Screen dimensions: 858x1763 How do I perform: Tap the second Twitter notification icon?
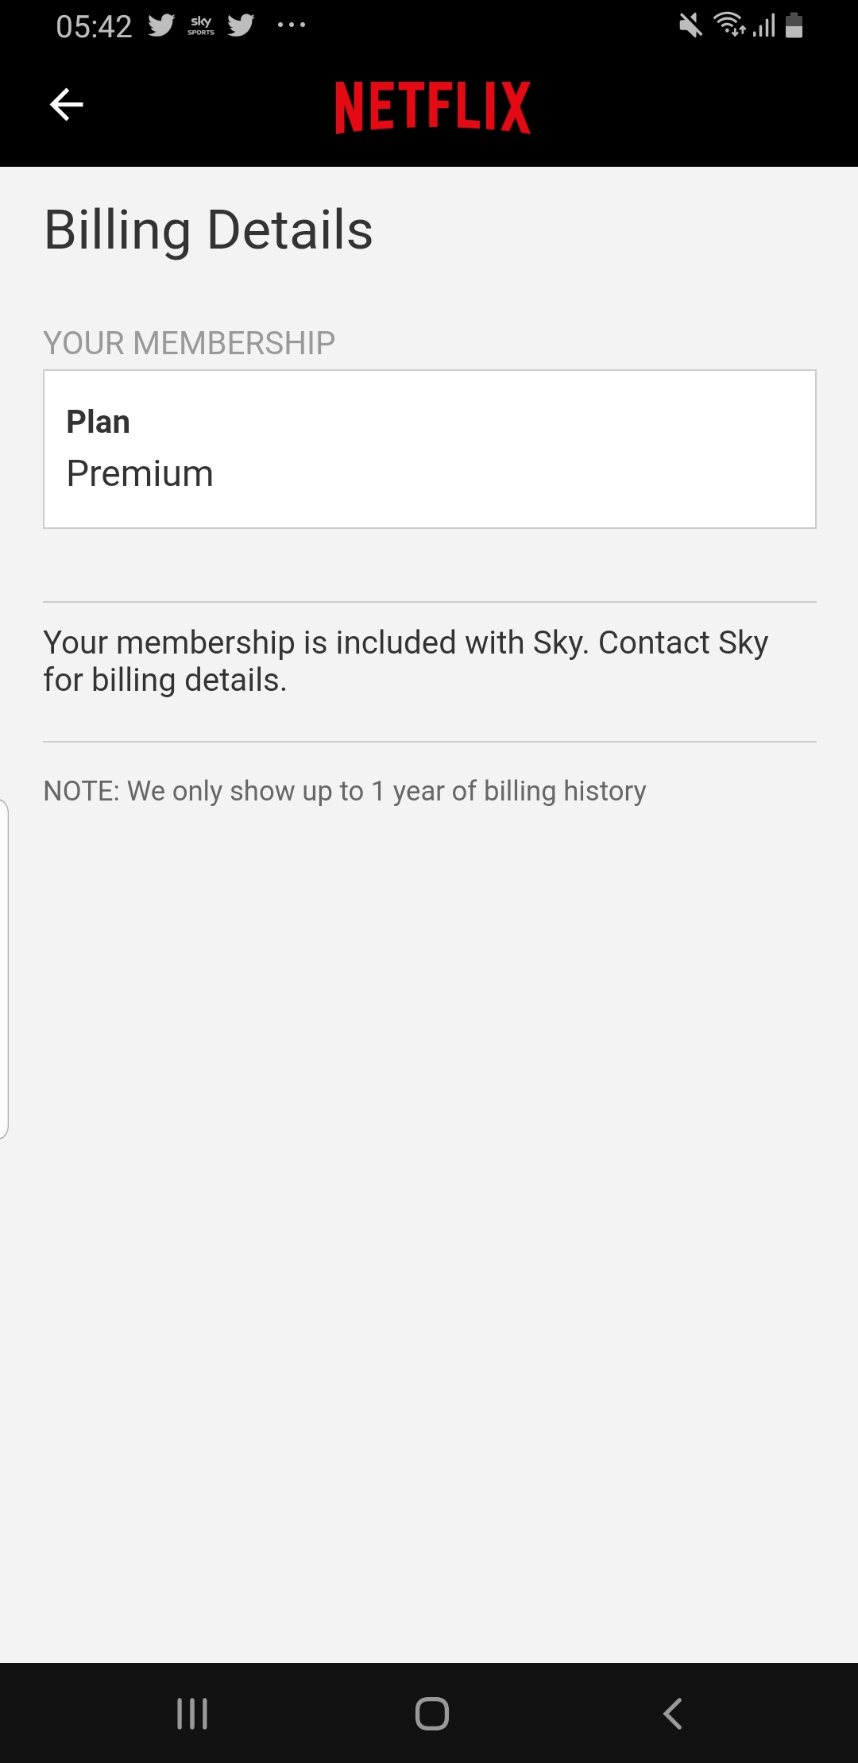click(241, 25)
